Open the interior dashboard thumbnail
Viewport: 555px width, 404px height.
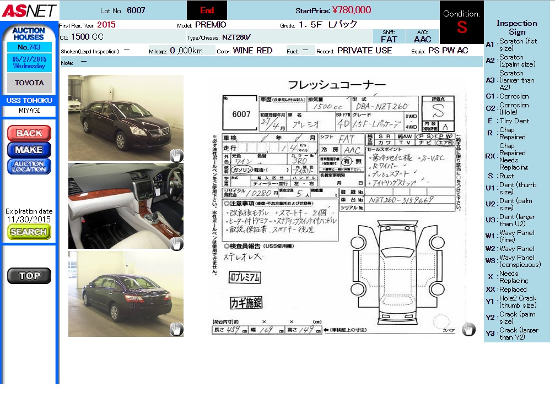(126, 205)
